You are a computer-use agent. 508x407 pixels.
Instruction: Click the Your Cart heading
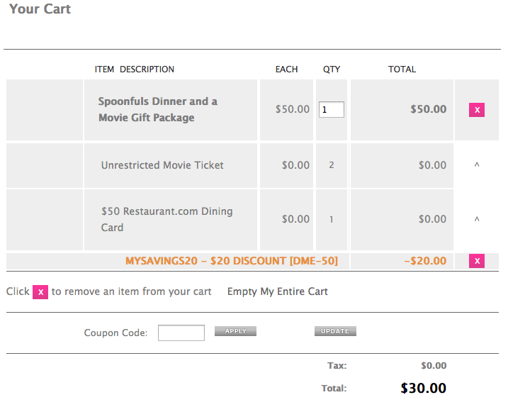[40, 9]
